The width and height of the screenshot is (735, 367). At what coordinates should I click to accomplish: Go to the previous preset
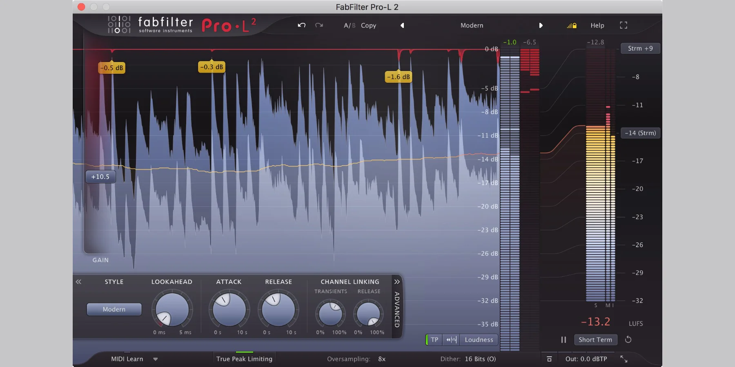402,25
